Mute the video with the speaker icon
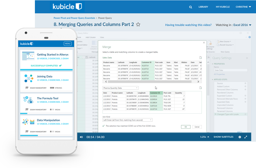Image resolution: width=256 pixels, height=168 pixels. tap(81, 137)
